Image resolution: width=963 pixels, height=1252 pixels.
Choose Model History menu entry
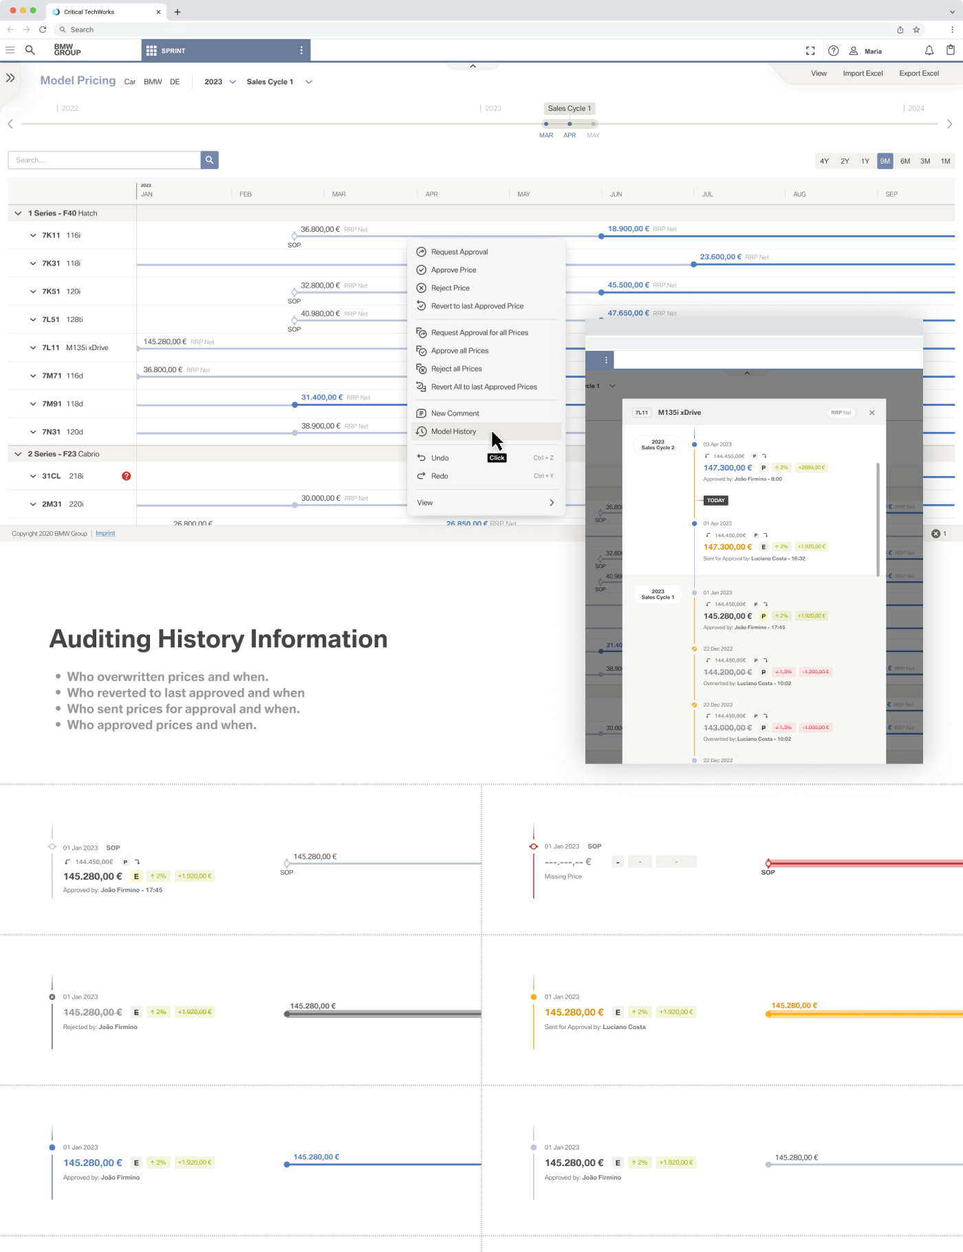coord(486,431)
